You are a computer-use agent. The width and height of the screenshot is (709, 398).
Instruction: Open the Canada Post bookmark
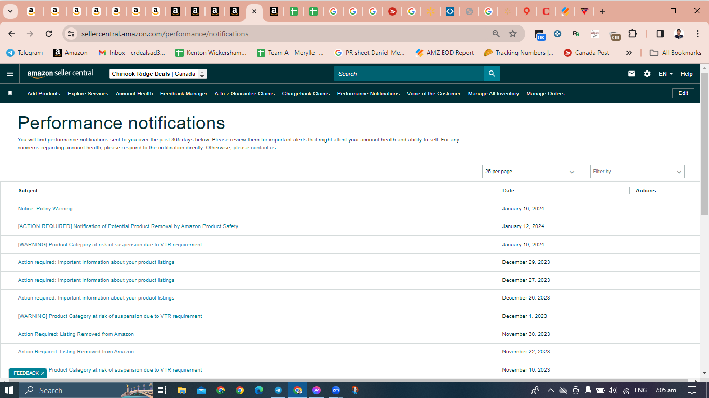tap(587, 53)
